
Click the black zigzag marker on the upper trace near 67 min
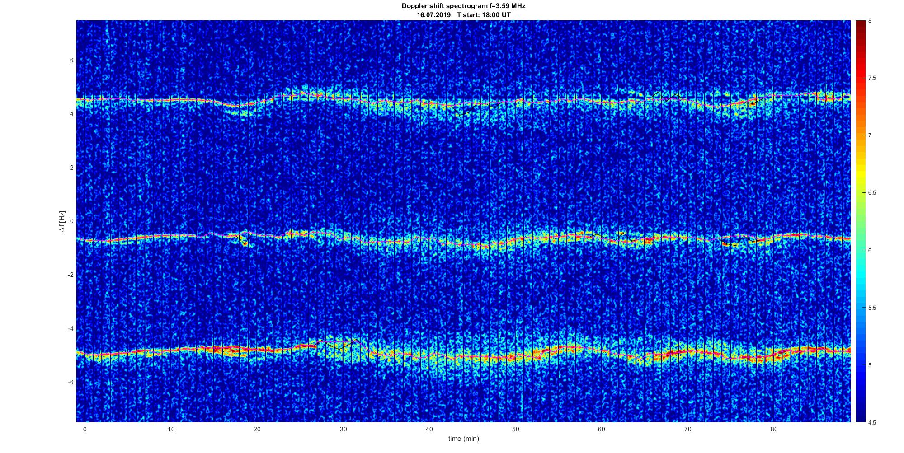pos(667,96)
